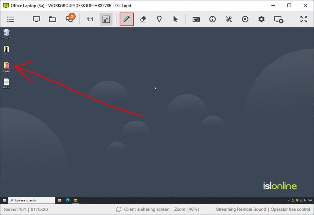Open the gear settings icon
The width and height of the screenshot is (314, 215).
pyautogui.click(x=261, y=19)
